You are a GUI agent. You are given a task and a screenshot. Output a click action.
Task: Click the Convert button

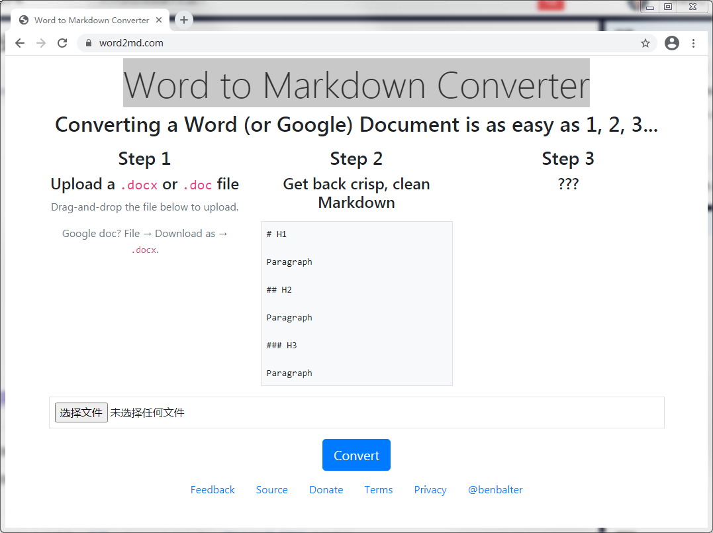tap(356, 455)
